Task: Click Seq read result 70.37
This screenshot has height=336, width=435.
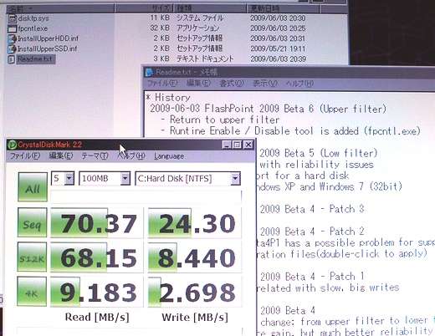Action: (97, 223)
